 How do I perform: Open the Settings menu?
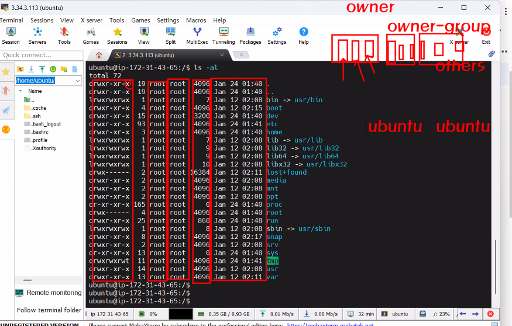tap(168, 20)
